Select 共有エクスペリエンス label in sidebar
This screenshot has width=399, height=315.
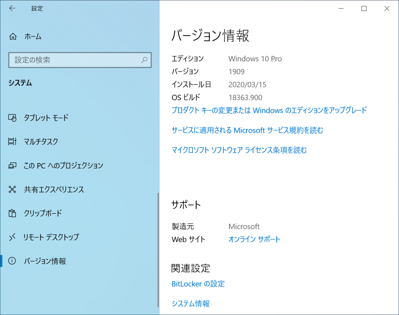pos(54,189)
